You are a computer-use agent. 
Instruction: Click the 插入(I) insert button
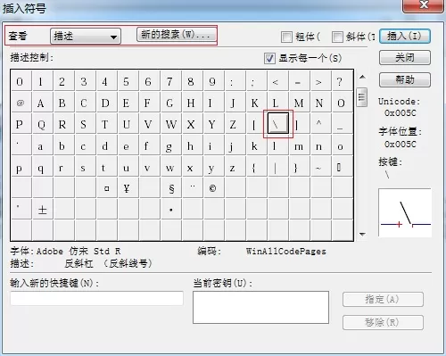[x=405, y=37]
